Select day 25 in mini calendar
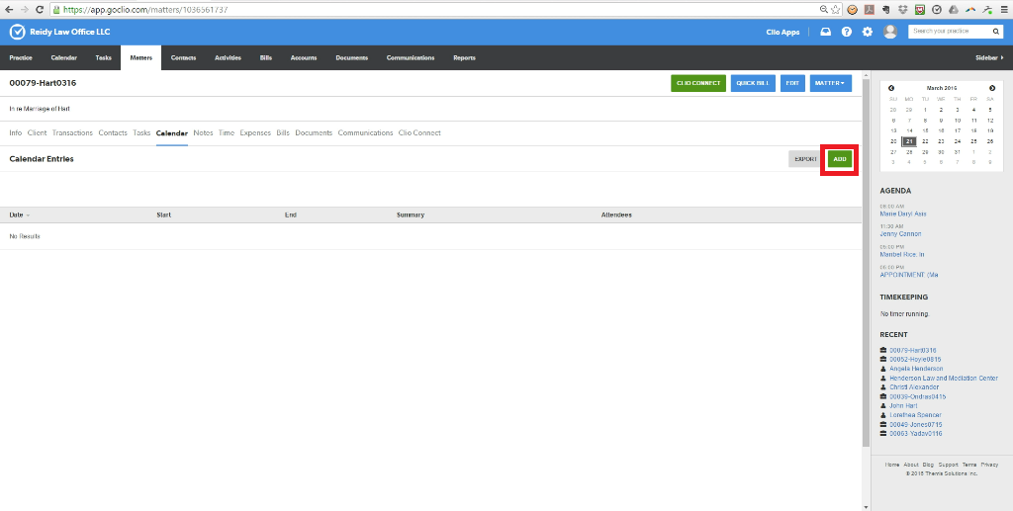1013x511 pixels. pos(973,141)
